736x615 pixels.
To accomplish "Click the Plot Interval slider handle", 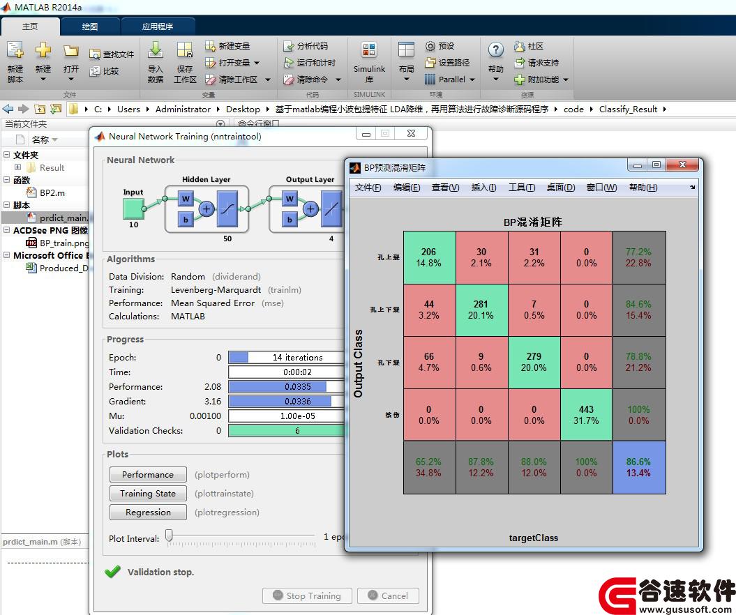I will [169, 536].
